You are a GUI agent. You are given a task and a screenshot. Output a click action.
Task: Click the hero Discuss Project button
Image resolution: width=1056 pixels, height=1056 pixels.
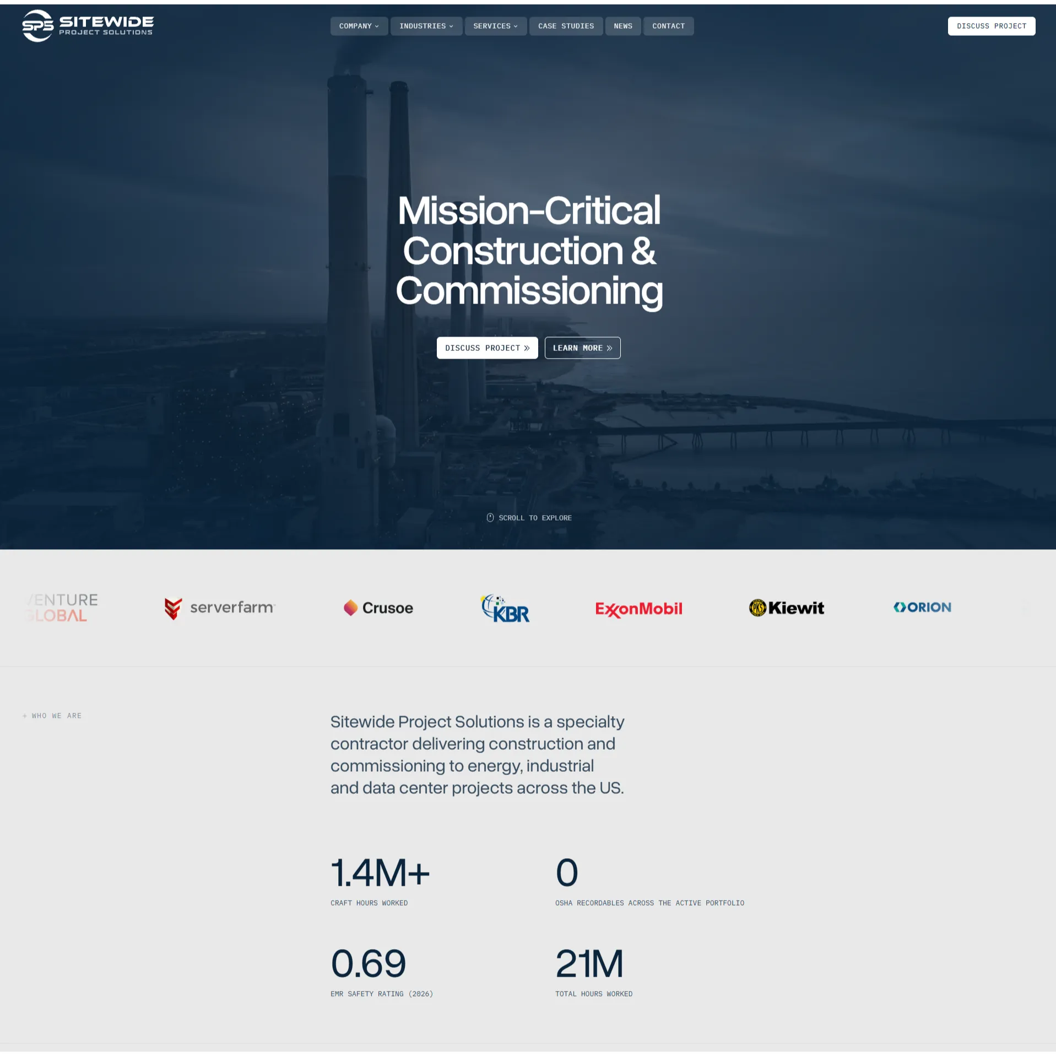[x=487, y=348]
